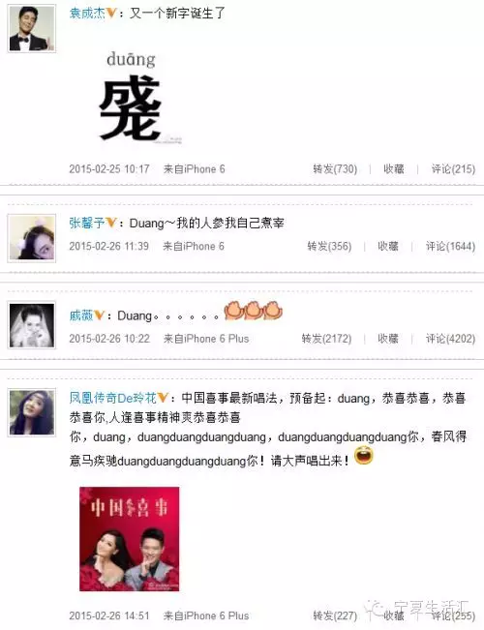
Task: Click 转发(227) on 玲花's post
Action: coord(335,615)
